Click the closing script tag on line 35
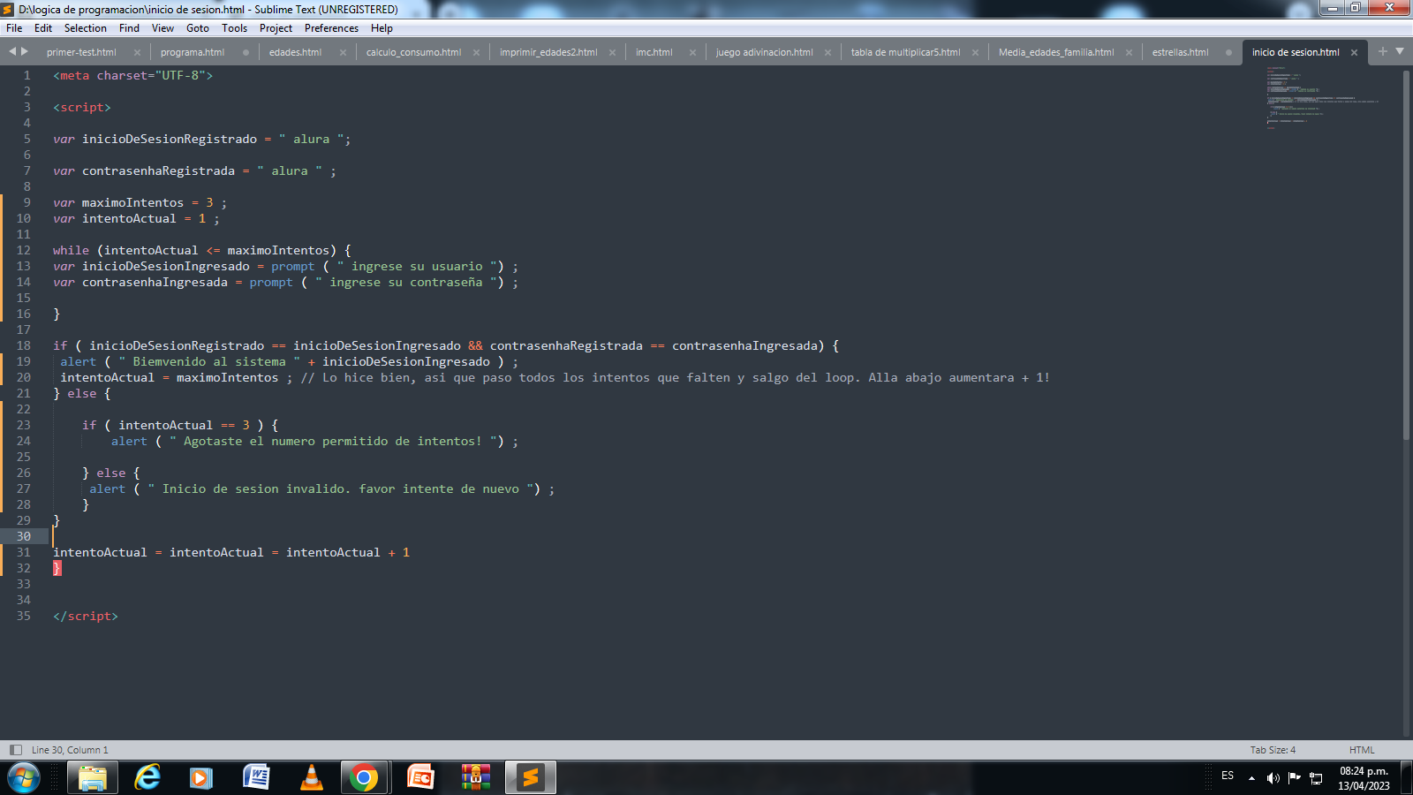Screen dimensions: 1413x795 [x=85, y=616]
